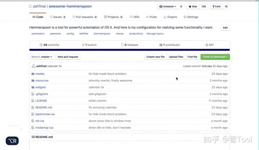Expand the Branch: master selector
The width and height of the screenshot is (259, 150).
pyautogui.click(x=42, y=57)
